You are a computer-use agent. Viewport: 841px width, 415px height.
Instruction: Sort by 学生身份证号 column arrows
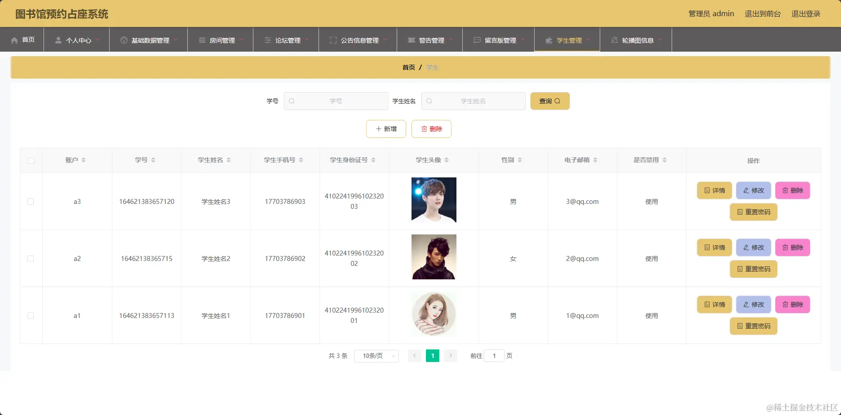tap(373, 160)
